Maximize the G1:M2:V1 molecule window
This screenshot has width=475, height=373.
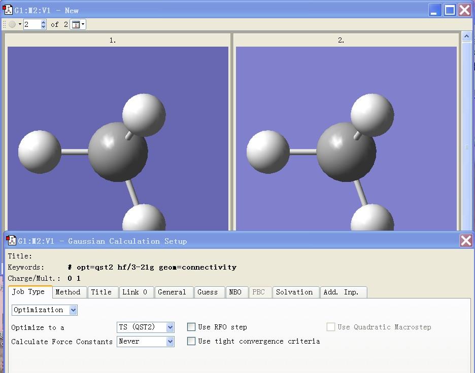pos(450,10)
